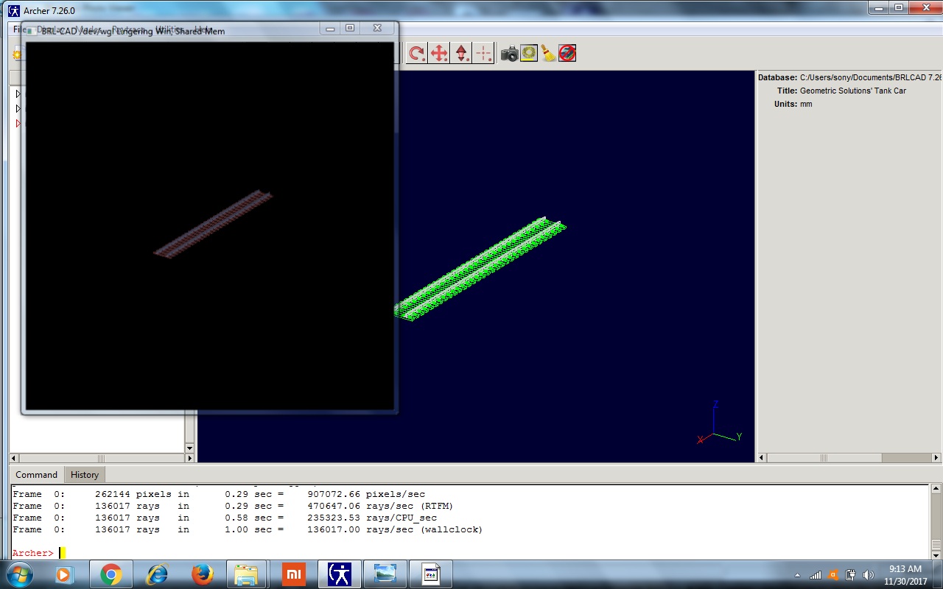
Task: Select the Rotate view tool in toolbar
Action: [x=417, y=53]
